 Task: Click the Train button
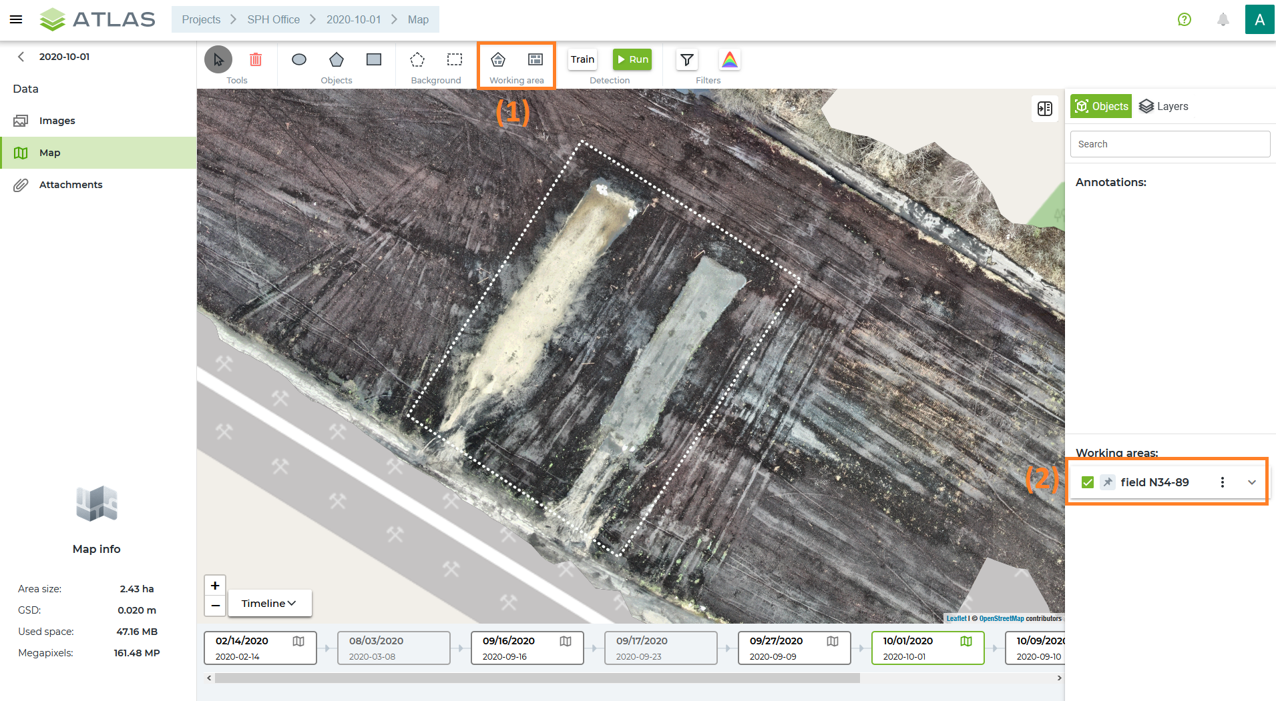[582, 59]
